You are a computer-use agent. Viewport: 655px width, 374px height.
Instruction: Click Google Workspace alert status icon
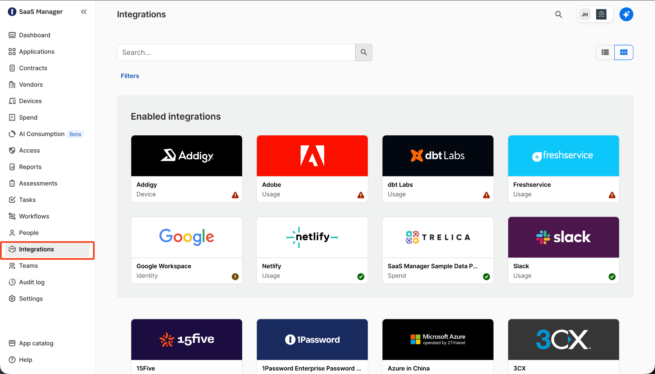[235, 277]
